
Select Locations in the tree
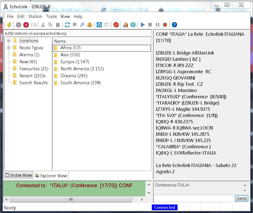29,41
